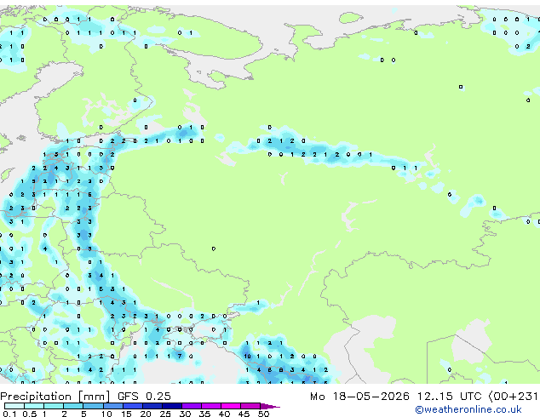Select the violet 30–35 mm swatch
The height and width of the screenshot is (417, 540).
coord(192,406)
